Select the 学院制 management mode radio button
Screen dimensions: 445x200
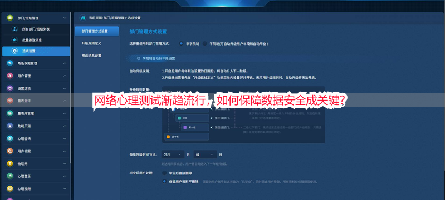coord(204,44)
